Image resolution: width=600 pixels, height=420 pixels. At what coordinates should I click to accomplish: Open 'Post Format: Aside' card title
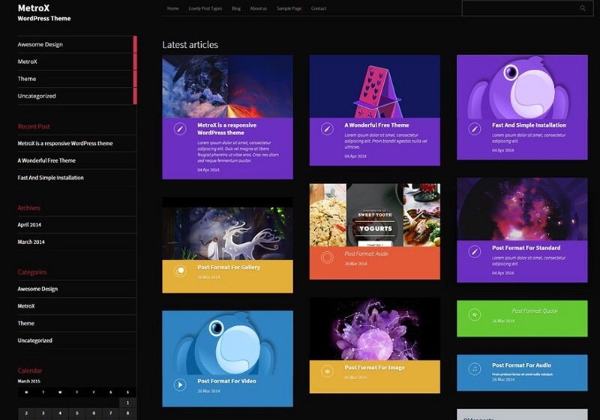click(366, 254)
